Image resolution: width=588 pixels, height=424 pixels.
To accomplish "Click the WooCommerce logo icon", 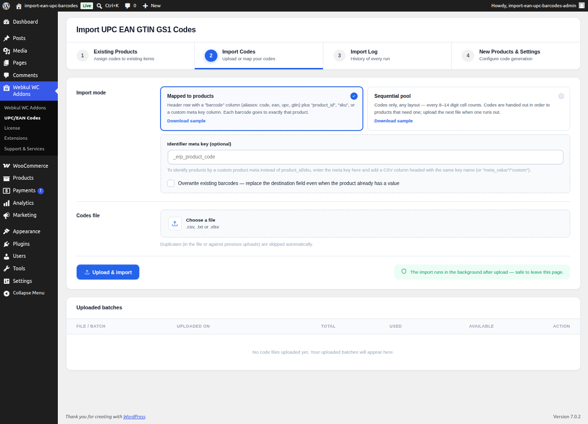I will coord(6,166).
